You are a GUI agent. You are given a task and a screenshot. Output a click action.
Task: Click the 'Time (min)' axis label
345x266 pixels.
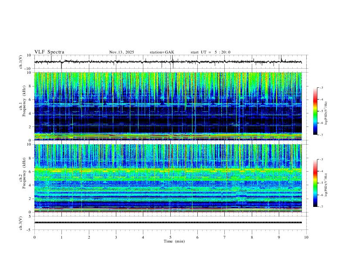(174, 241)
